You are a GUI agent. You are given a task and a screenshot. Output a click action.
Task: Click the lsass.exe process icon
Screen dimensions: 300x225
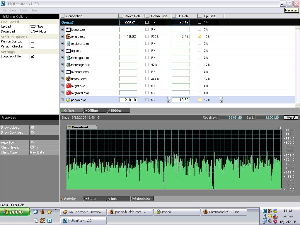68,30
